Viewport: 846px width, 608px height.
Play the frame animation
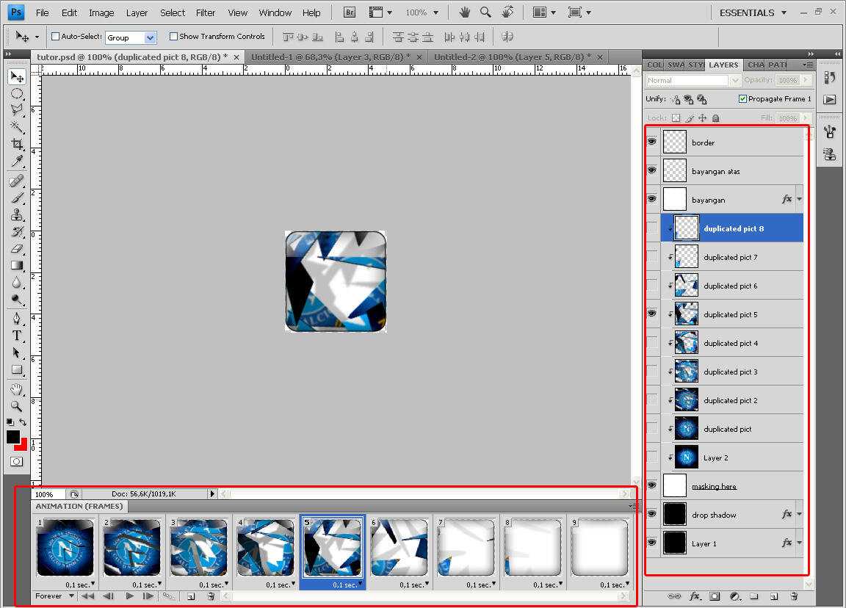(x=129, y=596)
